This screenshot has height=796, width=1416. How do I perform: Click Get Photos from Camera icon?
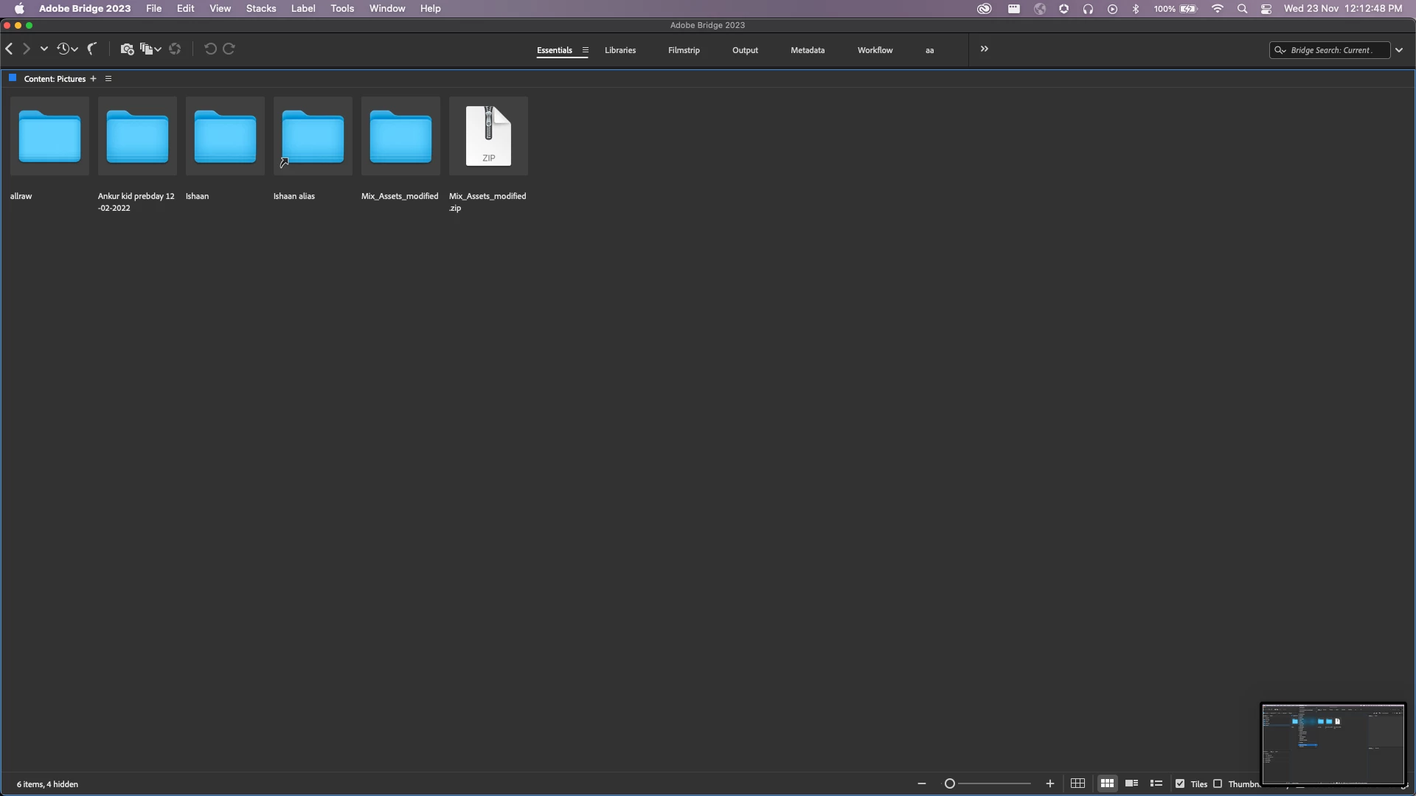[x=127, y=49]
